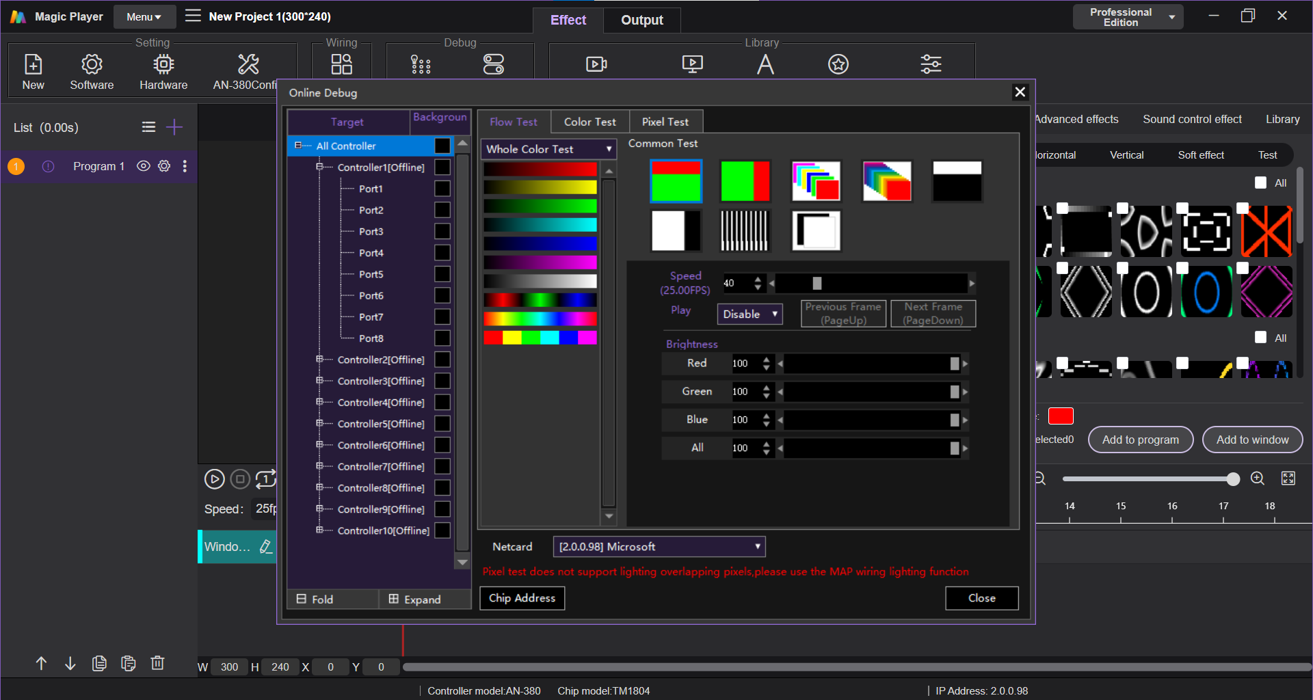Open the Menu dropdown
This screenshot has width=1313, height=700.
pos(144,16)
